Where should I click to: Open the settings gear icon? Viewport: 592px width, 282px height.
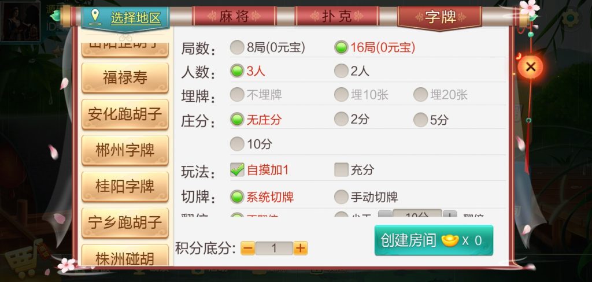click(570, 18)
